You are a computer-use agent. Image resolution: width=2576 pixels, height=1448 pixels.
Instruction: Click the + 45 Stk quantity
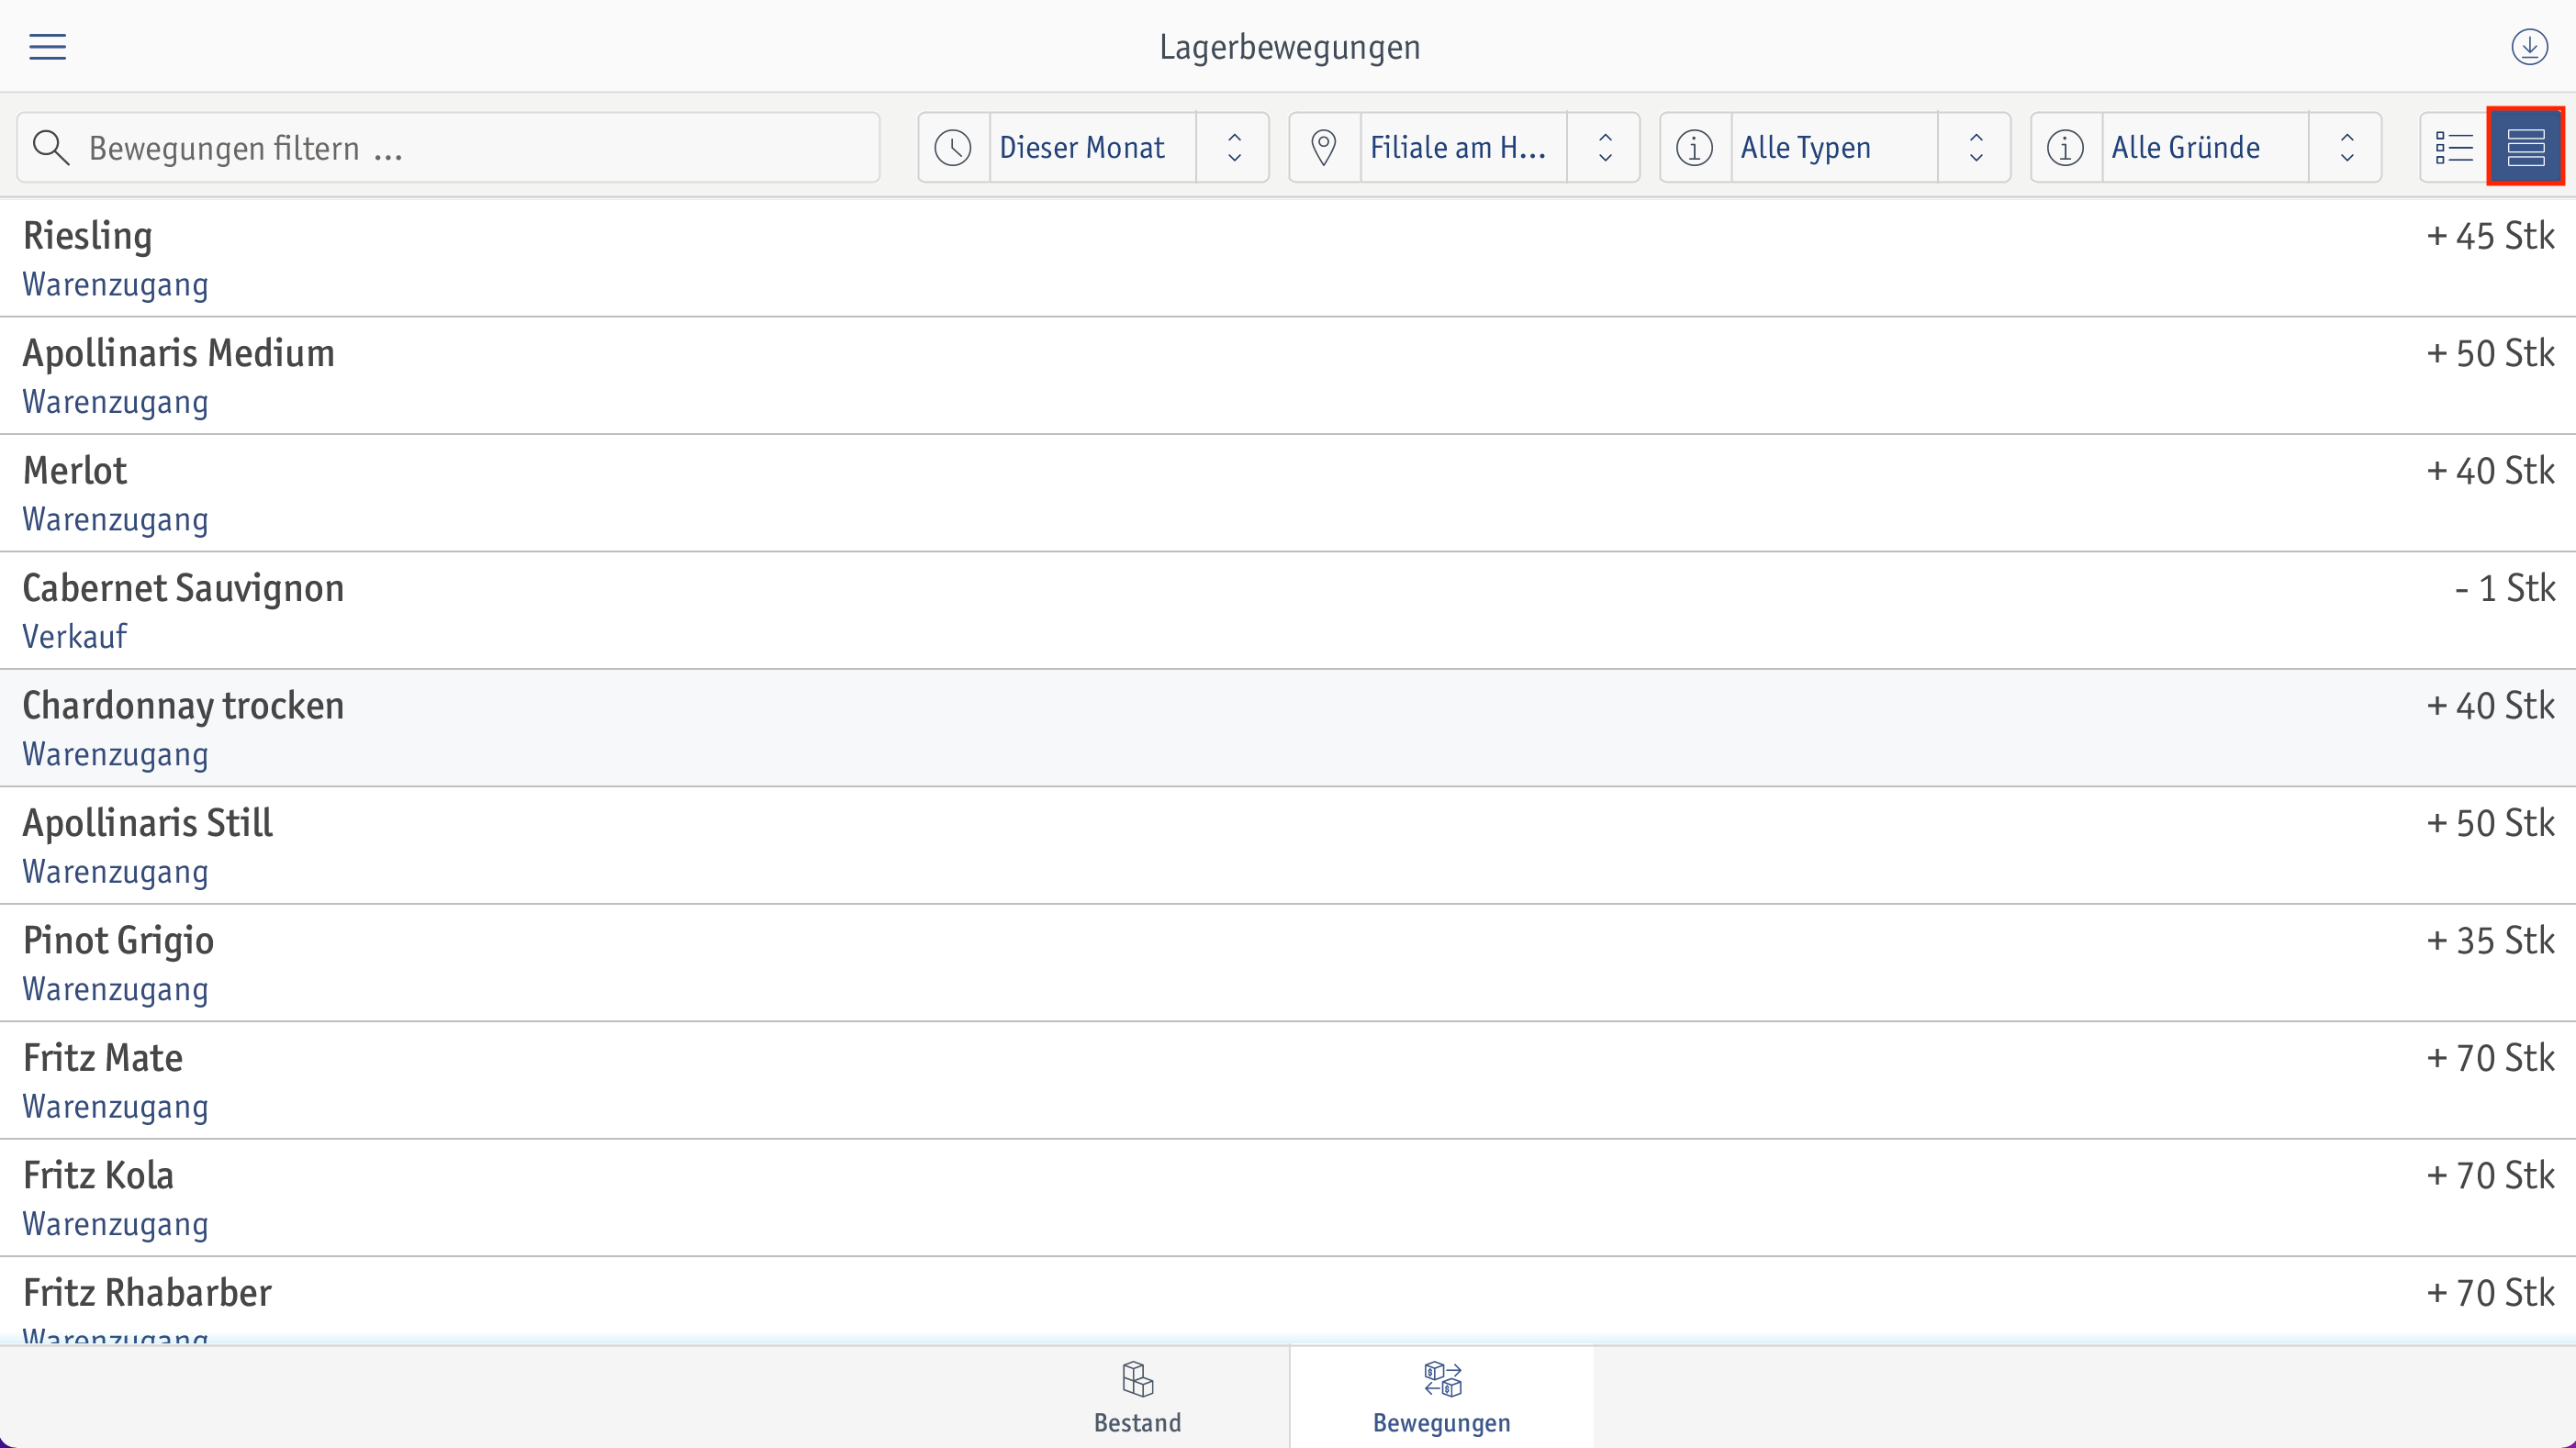(2490, 236)
